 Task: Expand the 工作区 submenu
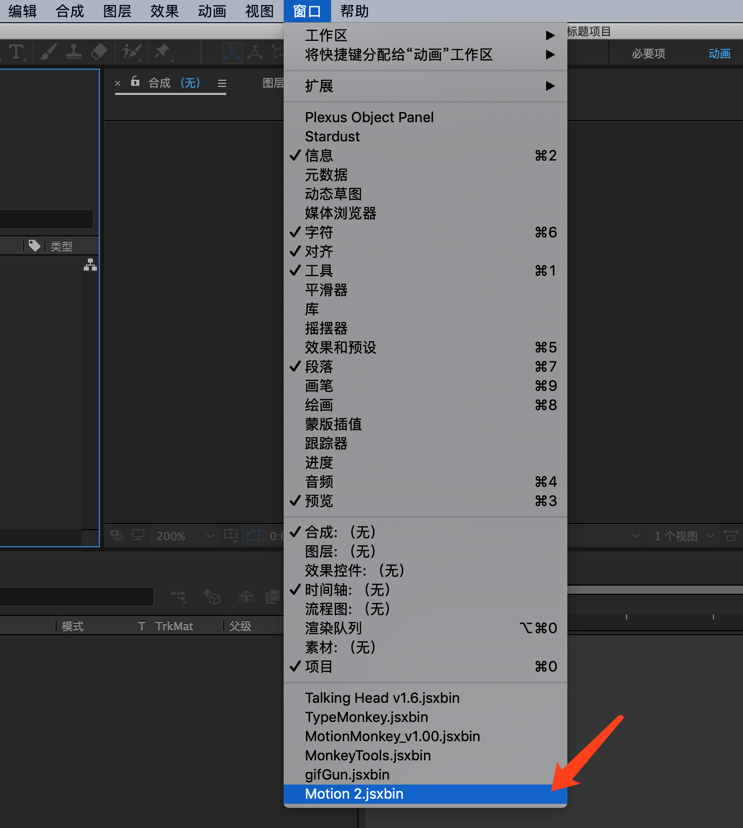pos(426,35)
